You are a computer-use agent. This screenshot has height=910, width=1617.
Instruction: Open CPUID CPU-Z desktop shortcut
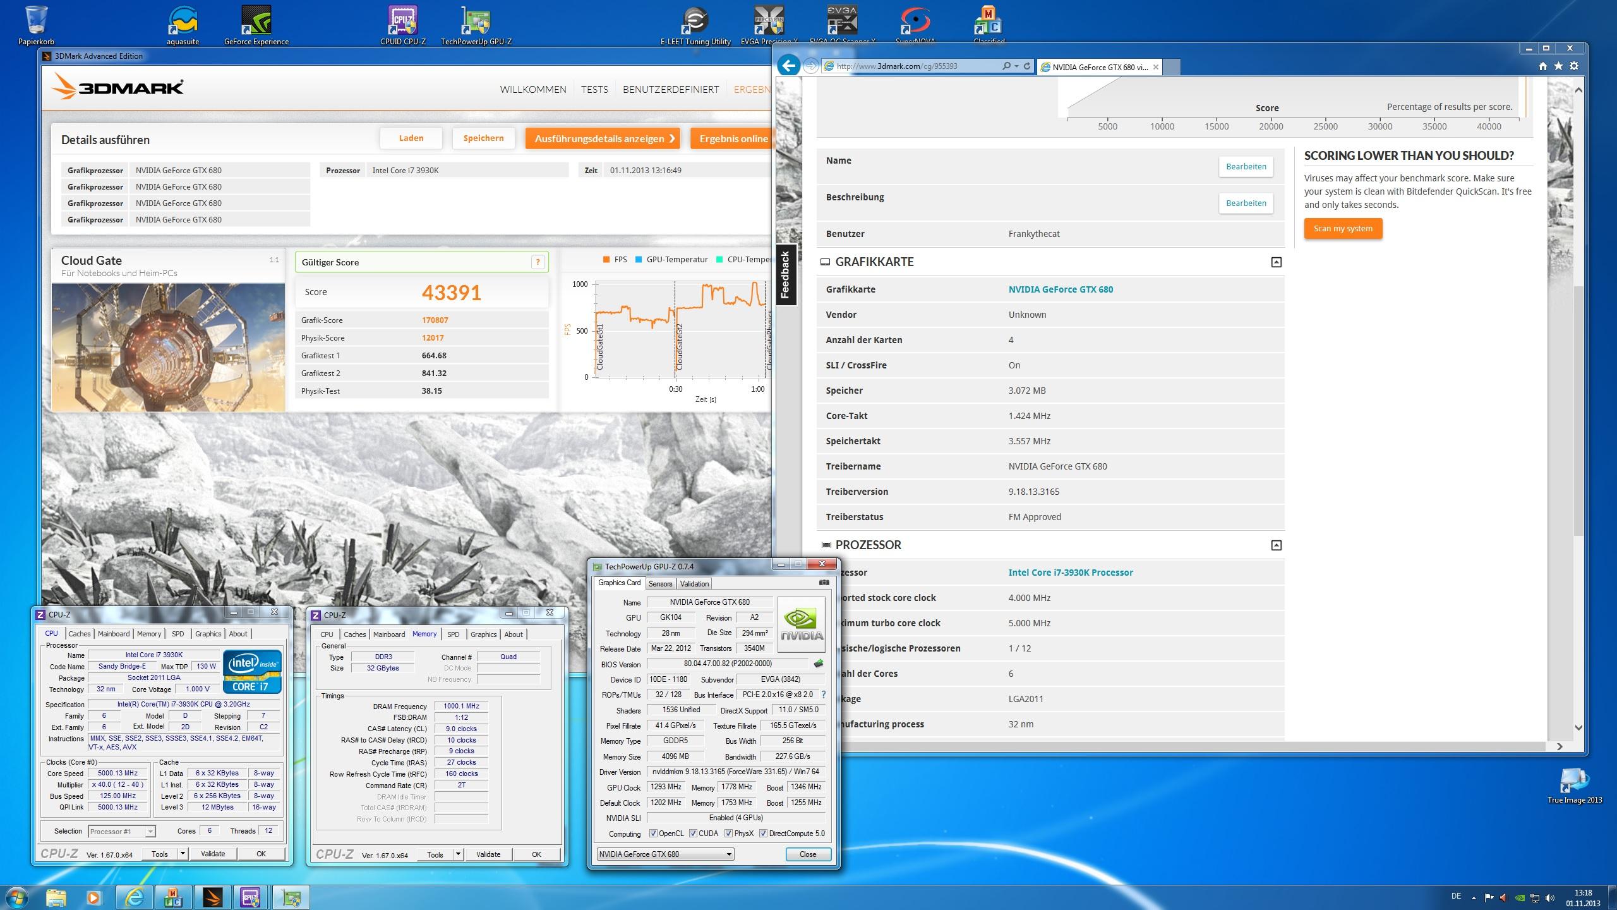coord(403,25)
